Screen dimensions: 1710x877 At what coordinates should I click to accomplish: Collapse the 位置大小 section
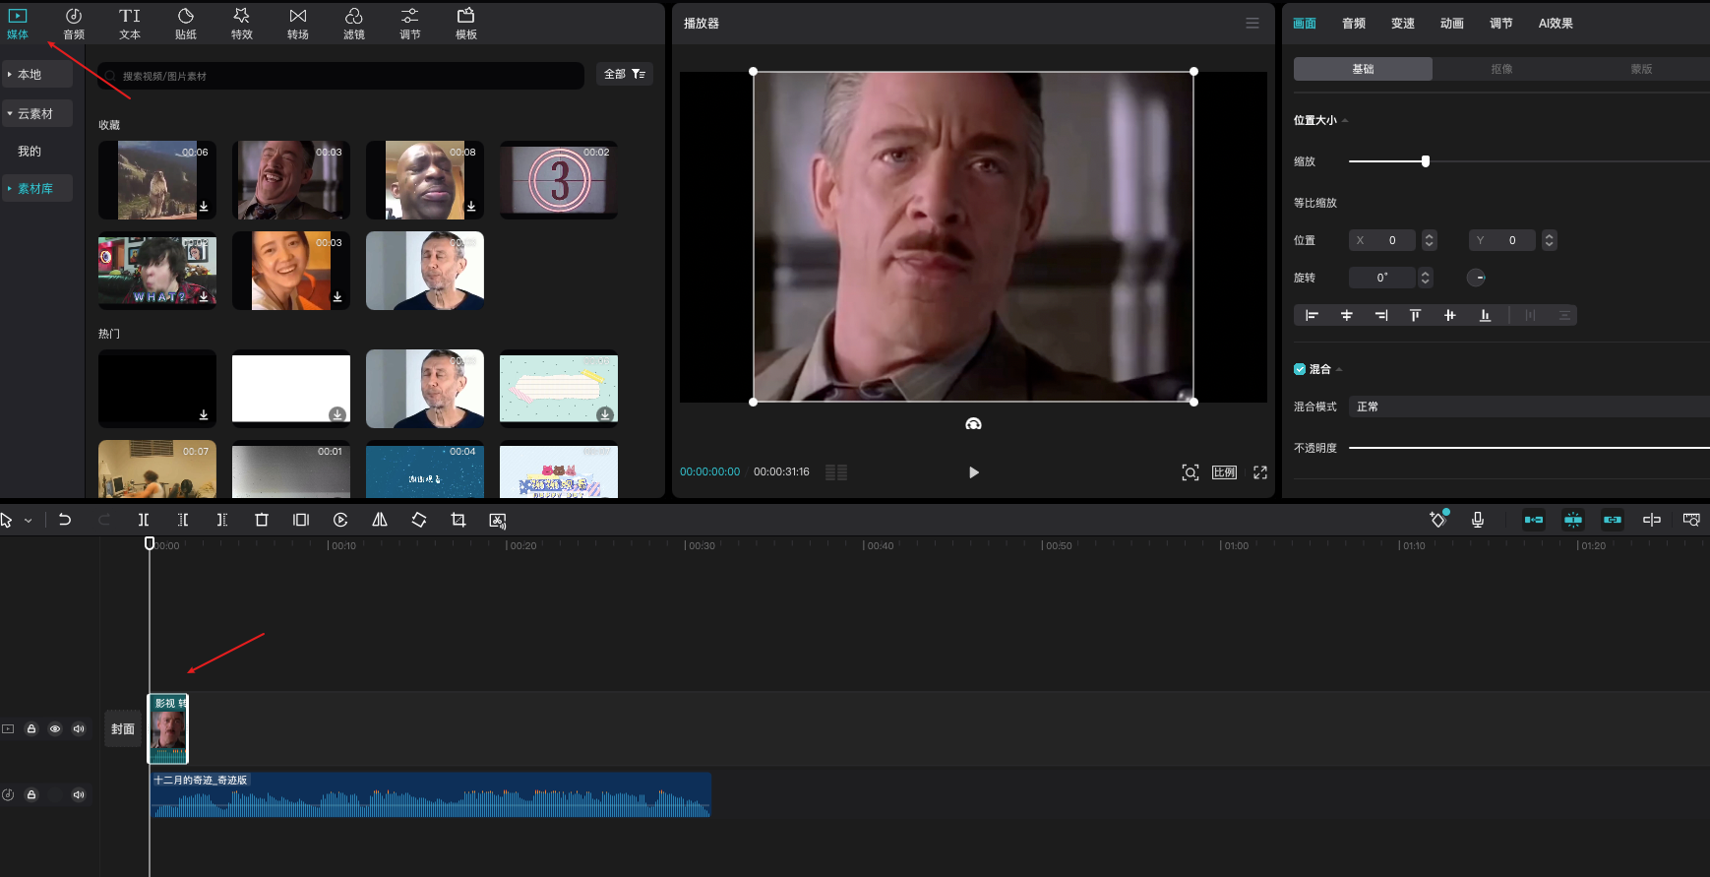pyautogui.click(x=1345, y=120)
